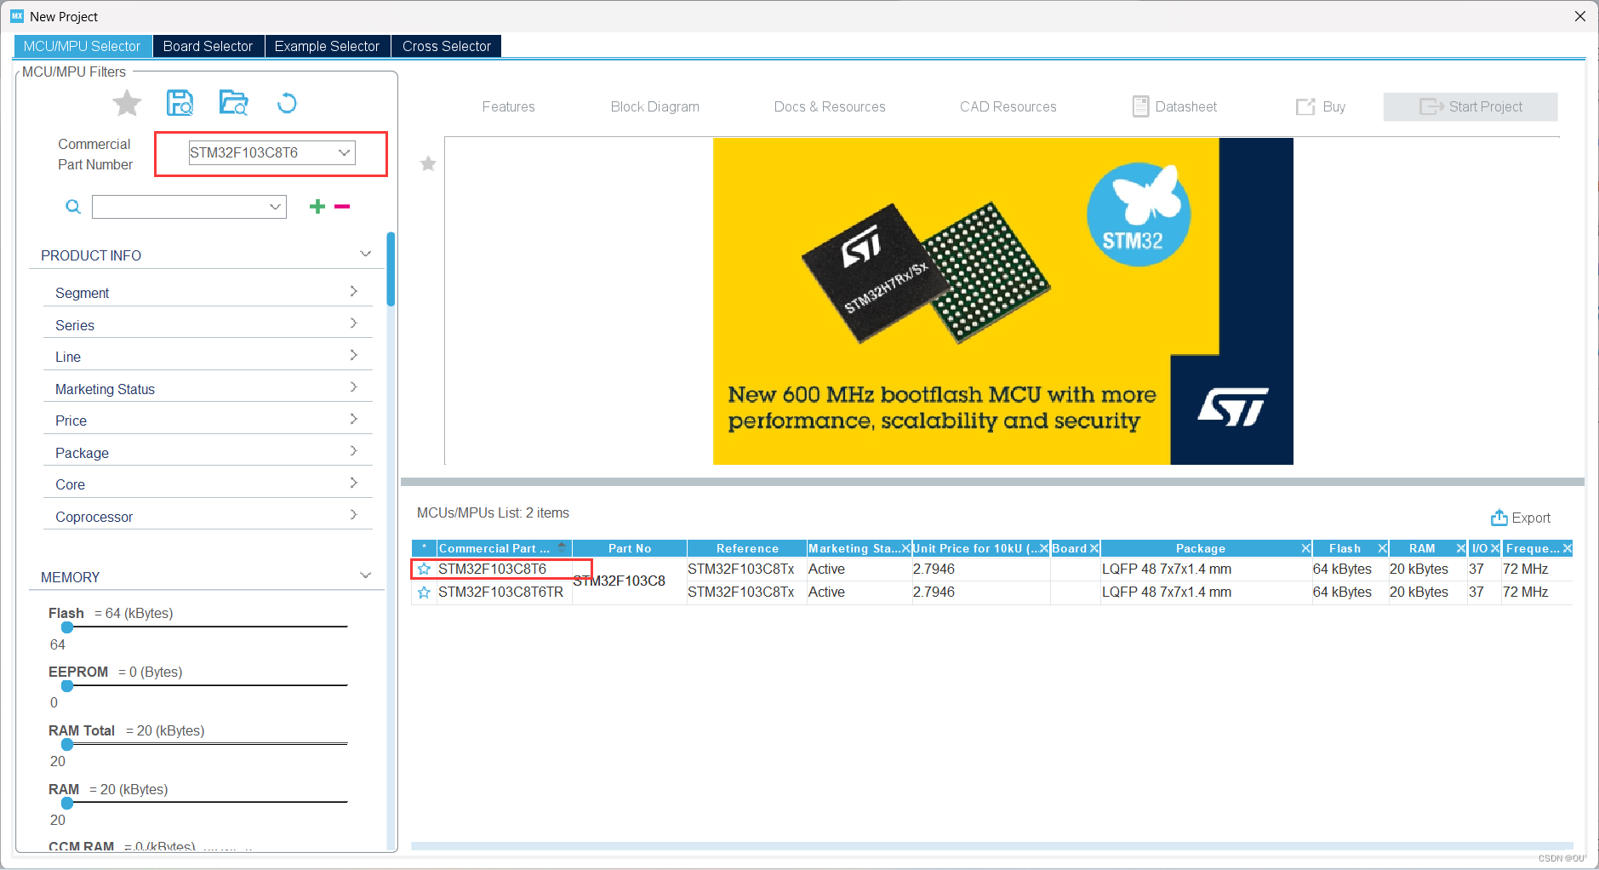Screen dimensions: 1599x870
Task: Remove the Frequency column via X
Action: point(1567,548)
